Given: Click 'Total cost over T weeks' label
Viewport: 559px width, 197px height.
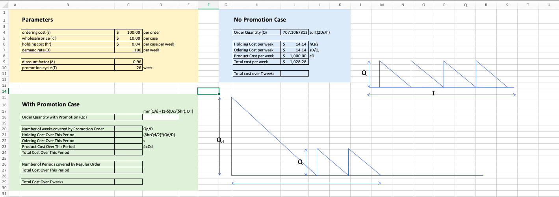Looking at the screenshot, I should 256,73.
